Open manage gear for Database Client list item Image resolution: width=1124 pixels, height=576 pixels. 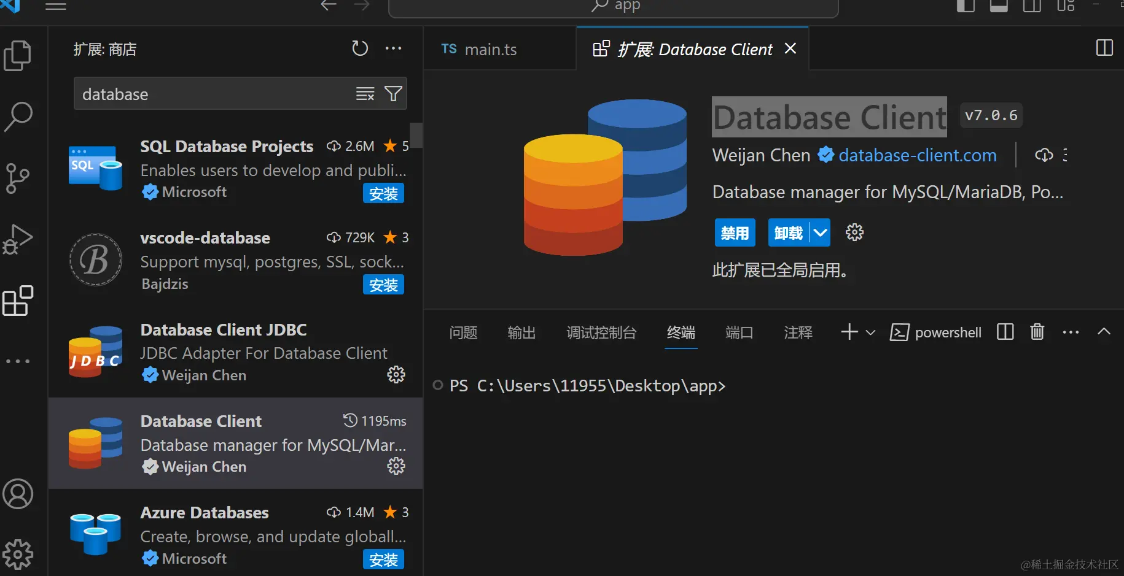pyautogui.click(x=396, y=466)
